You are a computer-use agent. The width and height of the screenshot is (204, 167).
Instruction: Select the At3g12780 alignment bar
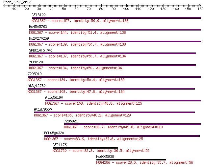(x=111, y=89)
